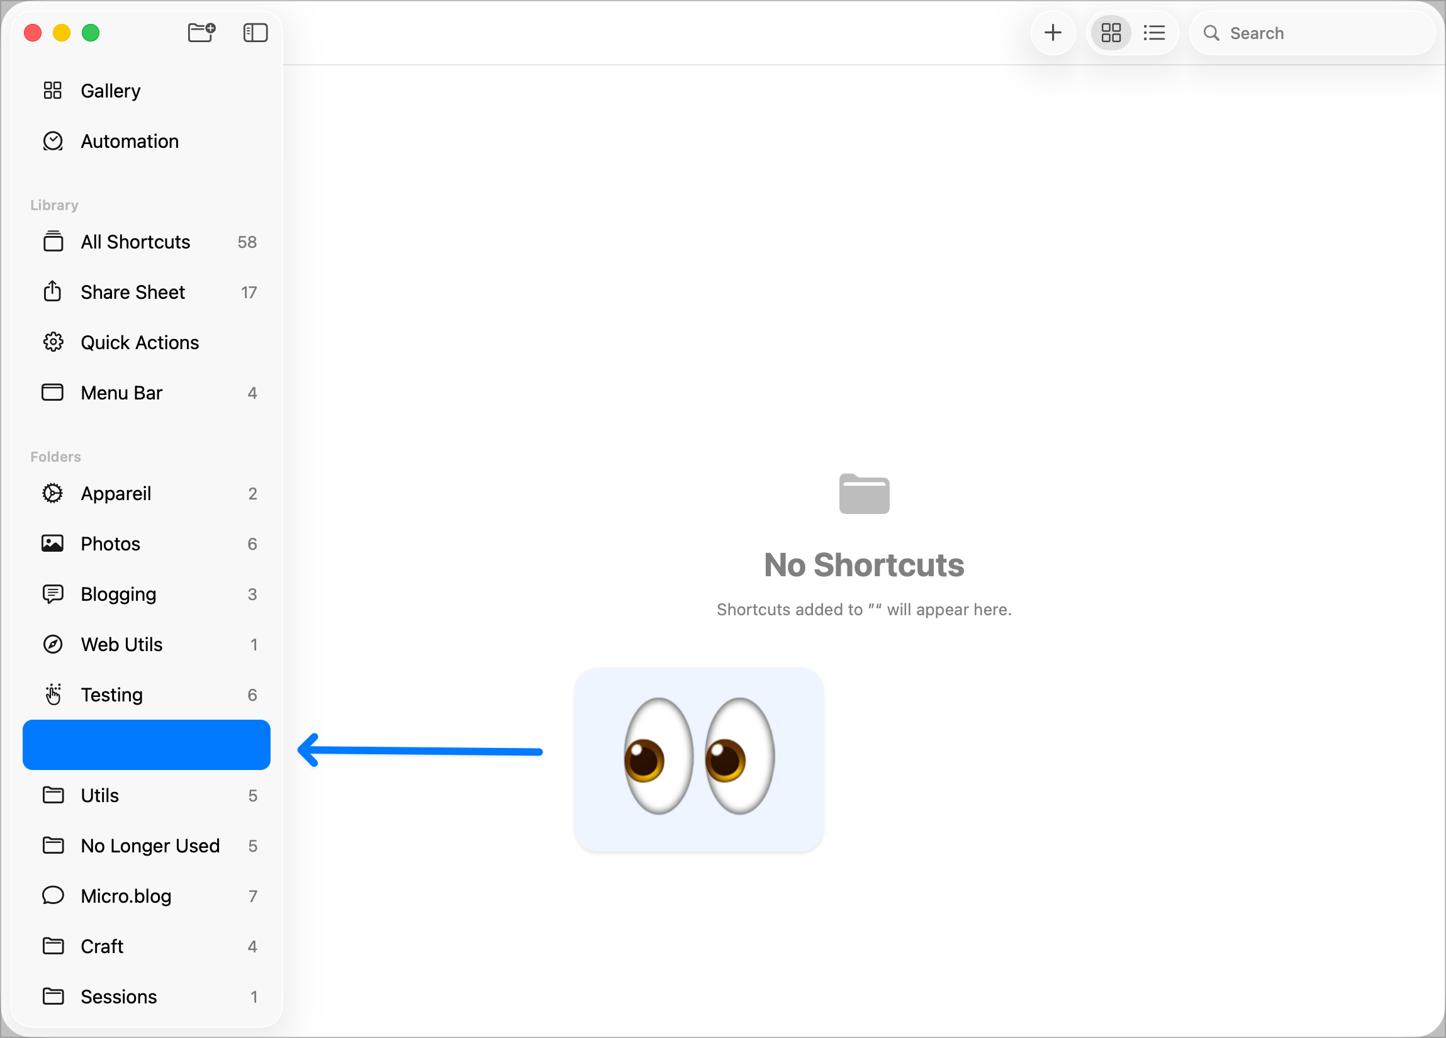Image resolution: width=1446 pixels, height=1038 pixels.
Task: Click the Photos folder picture icon
Action: [53, 544]
